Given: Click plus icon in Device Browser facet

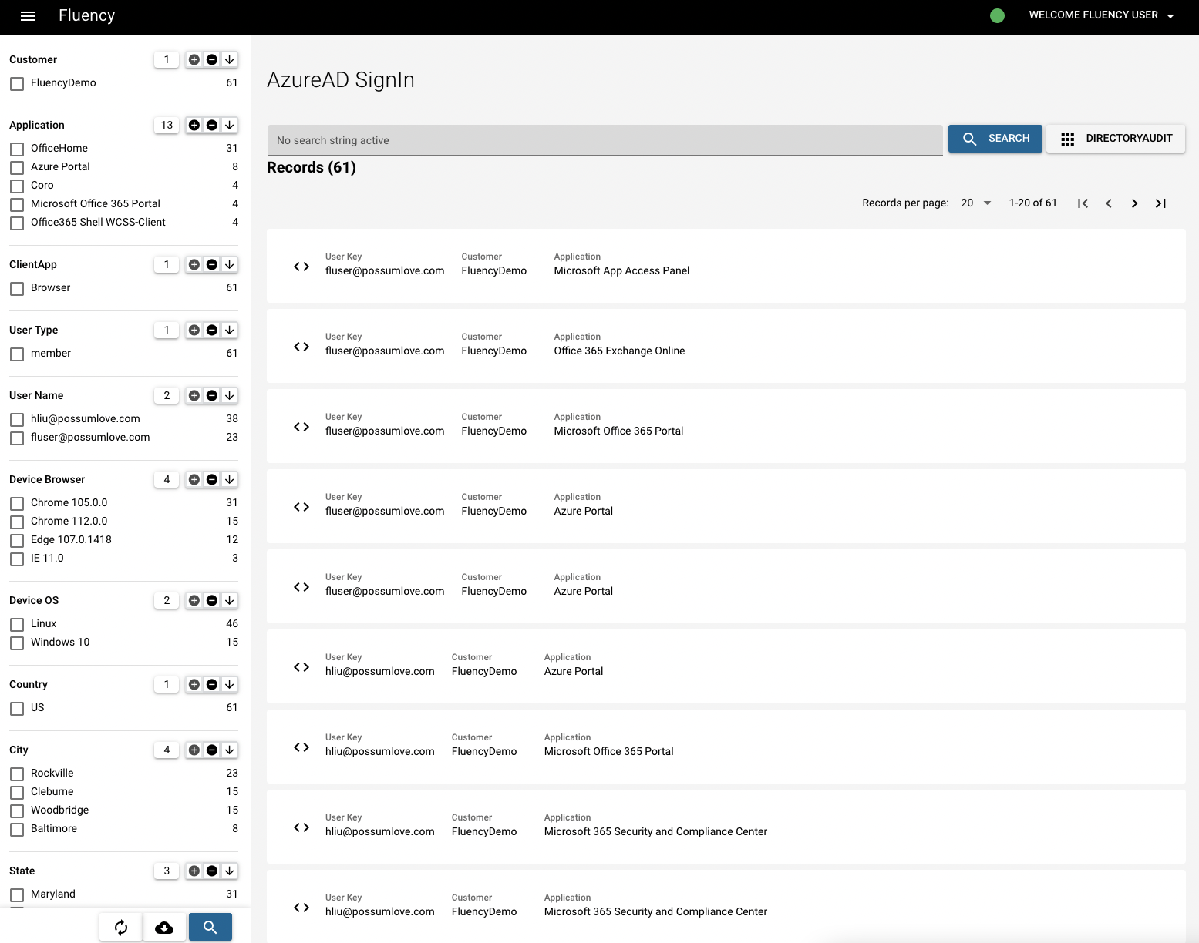Looking at the screenshot, I should [x=194, y=479].
